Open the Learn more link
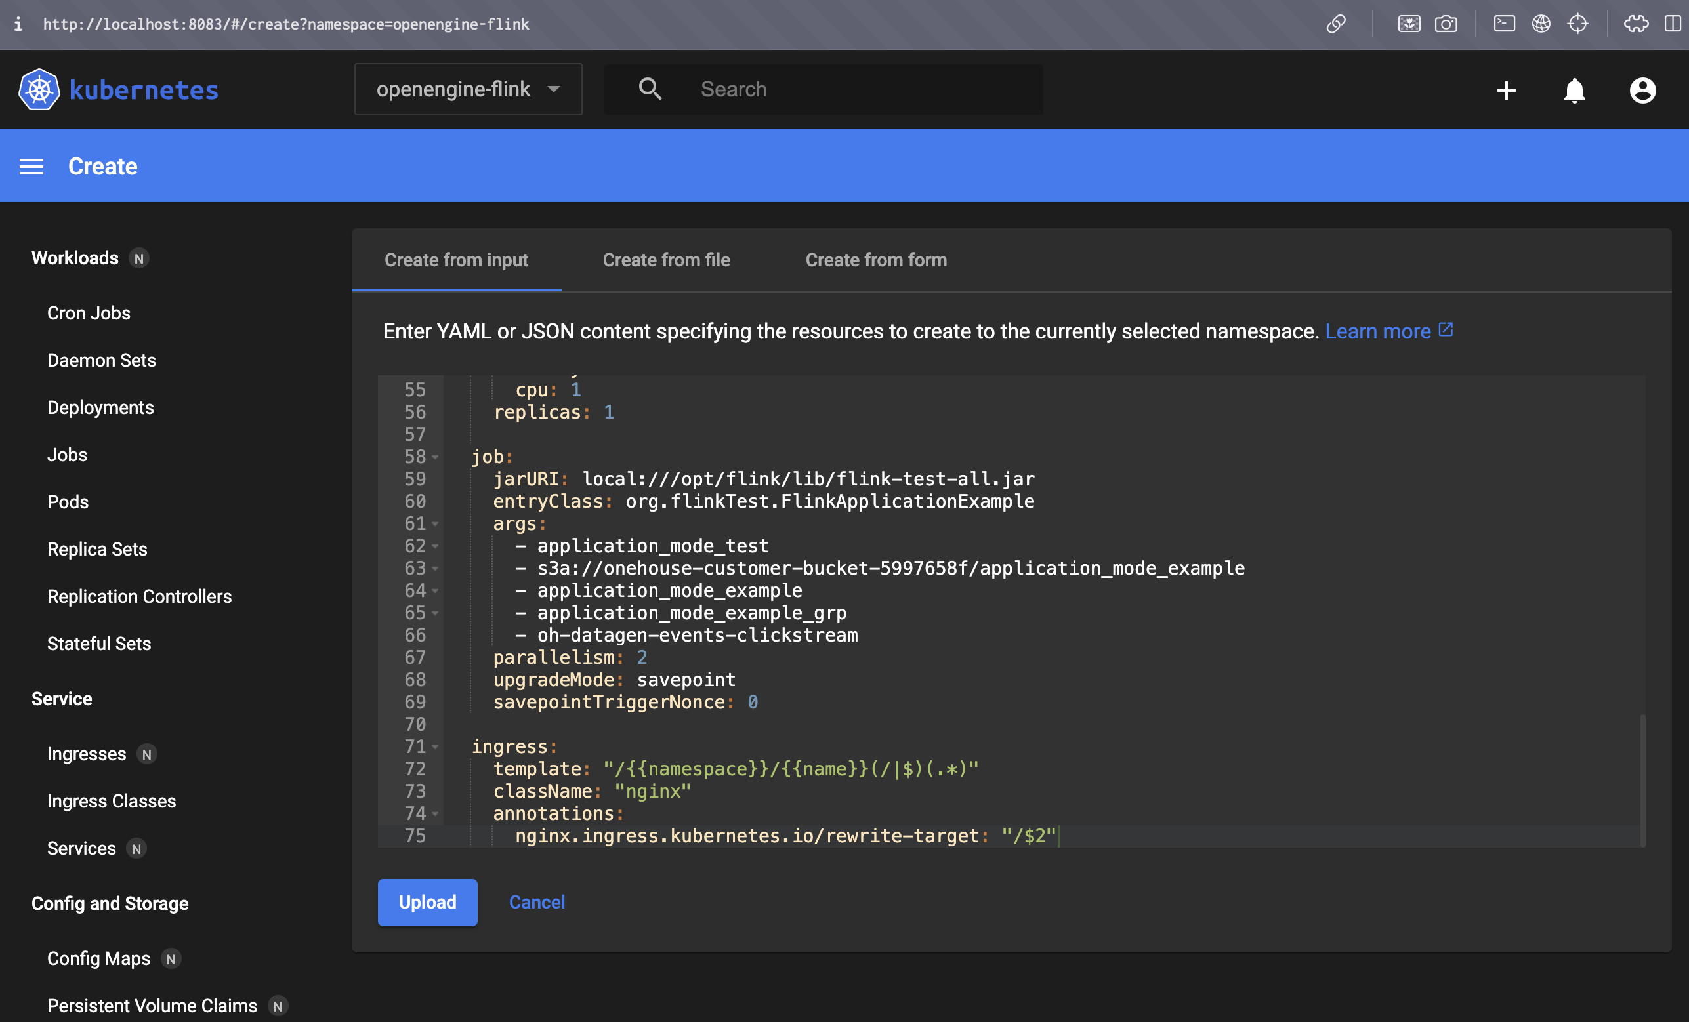Screen dimensions: 1689x1022 1378,332
